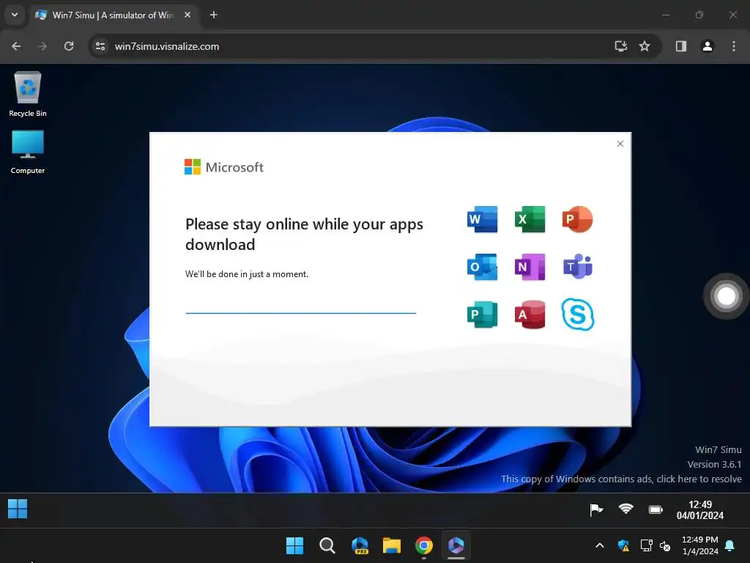This screenshot has width=750, height=563.
Task: Click the network tray icon
Action: pos(646,545)
